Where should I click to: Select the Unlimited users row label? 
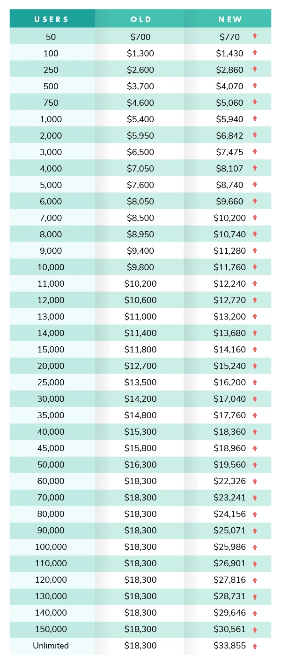tap(51, 646)
